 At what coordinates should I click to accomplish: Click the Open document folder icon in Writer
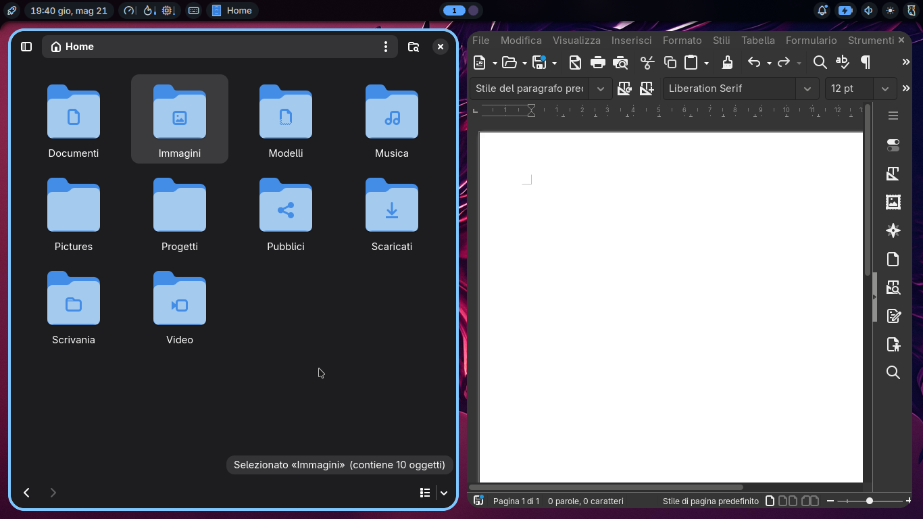click(509, 63)
